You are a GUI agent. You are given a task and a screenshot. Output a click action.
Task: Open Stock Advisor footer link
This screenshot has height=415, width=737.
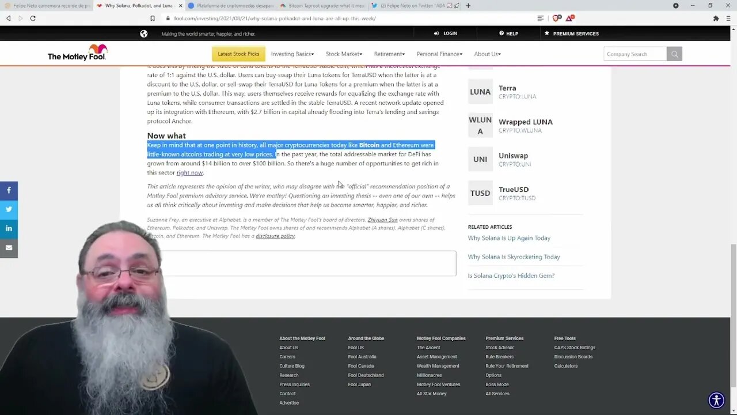pyautogui.click(x=500, y=348)
